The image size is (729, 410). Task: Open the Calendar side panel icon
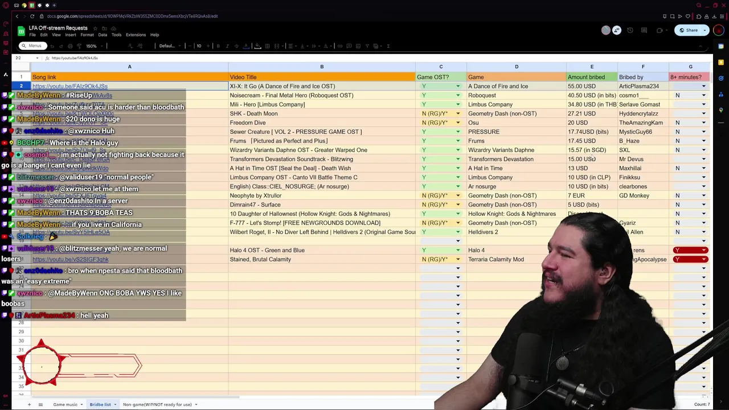pyautogui.click(x=721, y=46)
